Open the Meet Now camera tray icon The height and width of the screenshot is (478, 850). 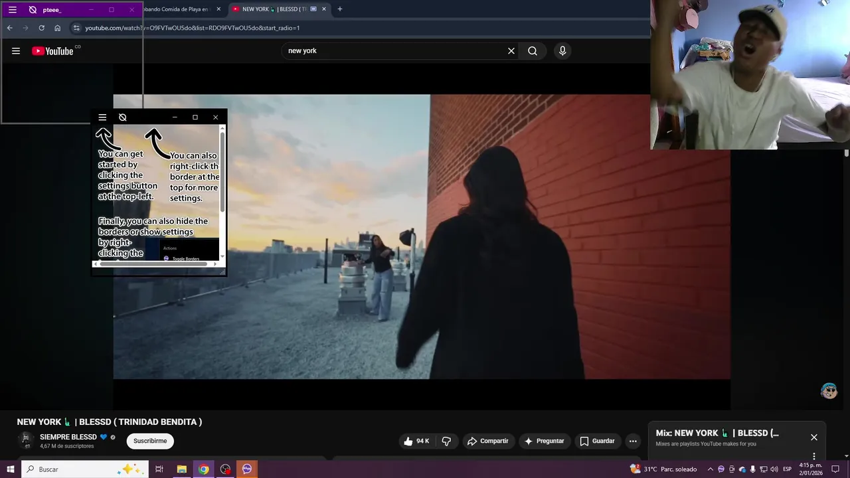coord(732,469)
